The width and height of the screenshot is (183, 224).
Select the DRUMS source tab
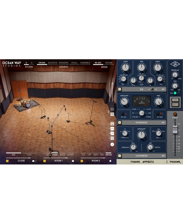tap(42, 63)
